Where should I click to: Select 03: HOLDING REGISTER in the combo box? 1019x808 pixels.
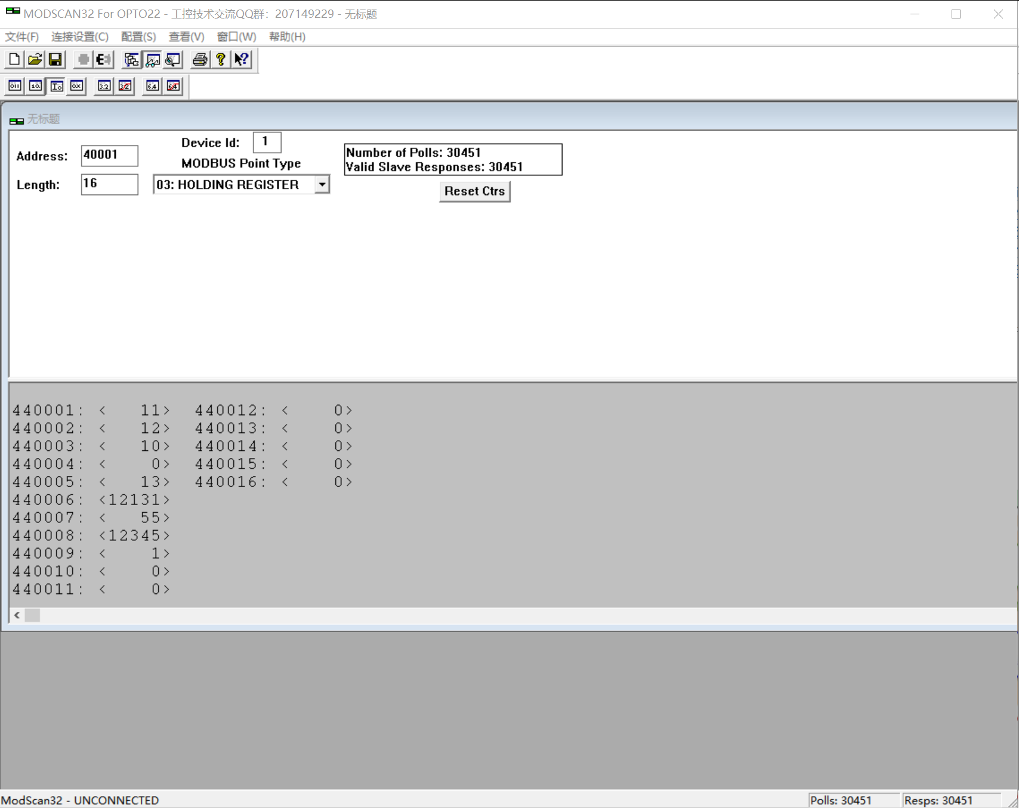click(233, 184)
